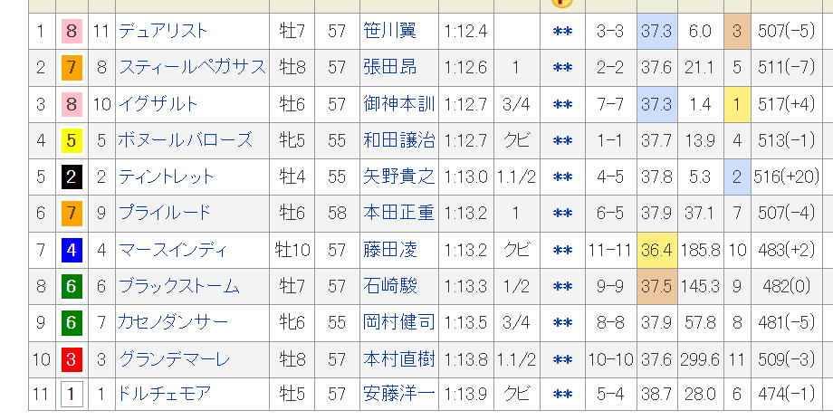Open jockey link 笹川翼

(x=390, y=32)
